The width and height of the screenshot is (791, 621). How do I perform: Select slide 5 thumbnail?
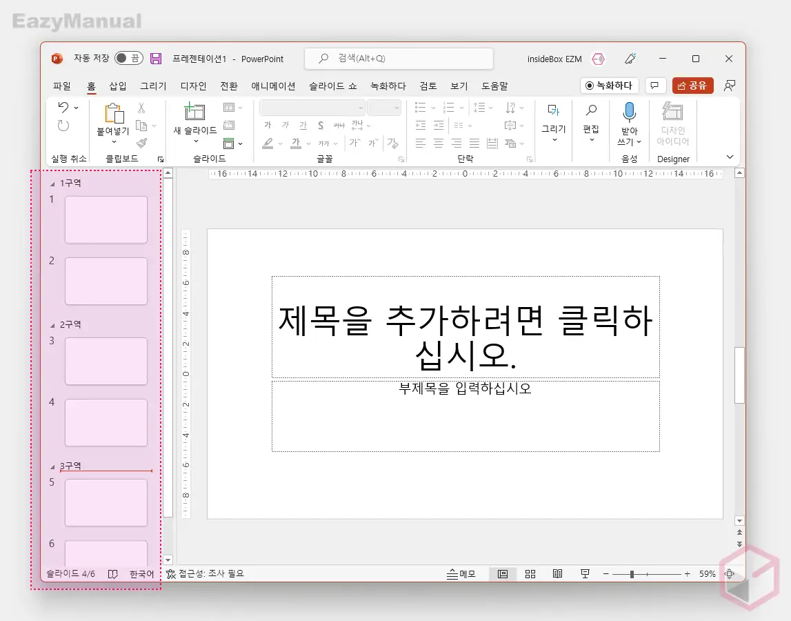click(x=106, y=502)
